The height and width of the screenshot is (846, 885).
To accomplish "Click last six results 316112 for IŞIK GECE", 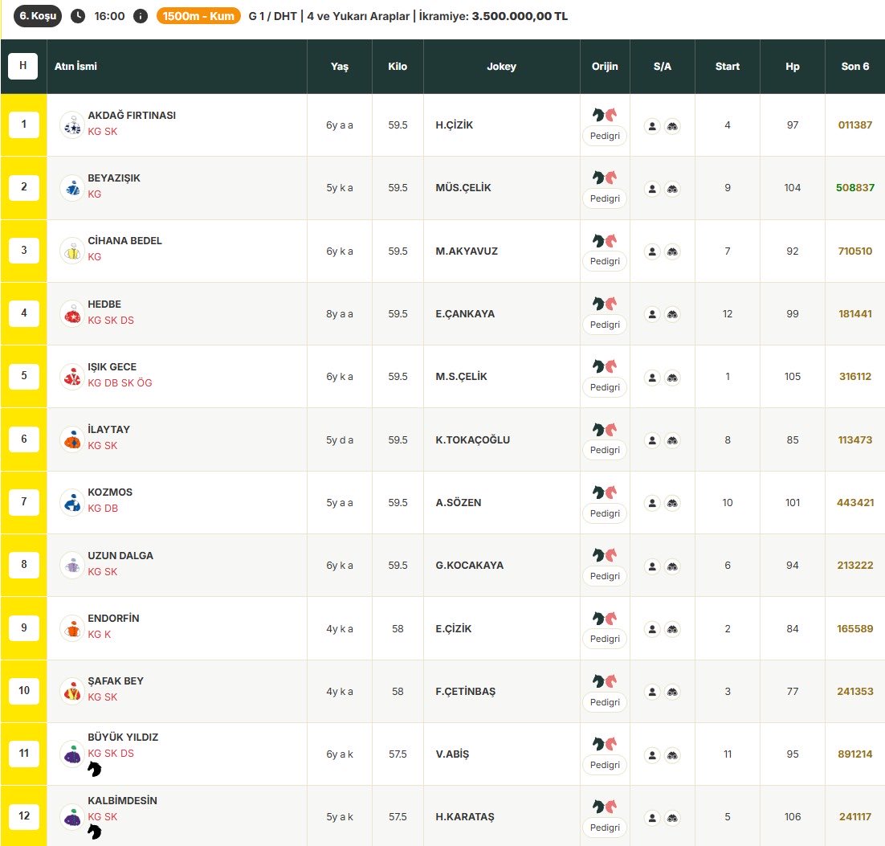I will click(855, 377).
